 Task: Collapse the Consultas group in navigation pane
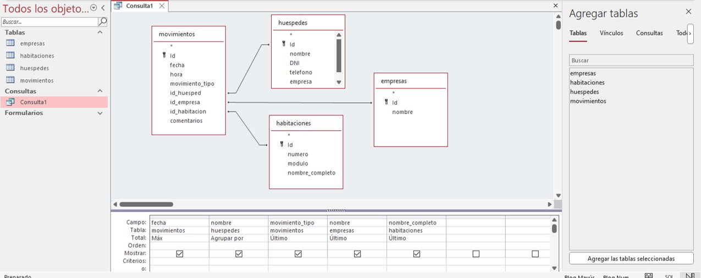click(x=100, y=91)
